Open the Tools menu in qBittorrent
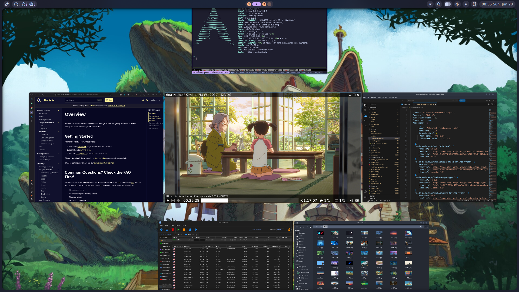 tap(178, 225)
